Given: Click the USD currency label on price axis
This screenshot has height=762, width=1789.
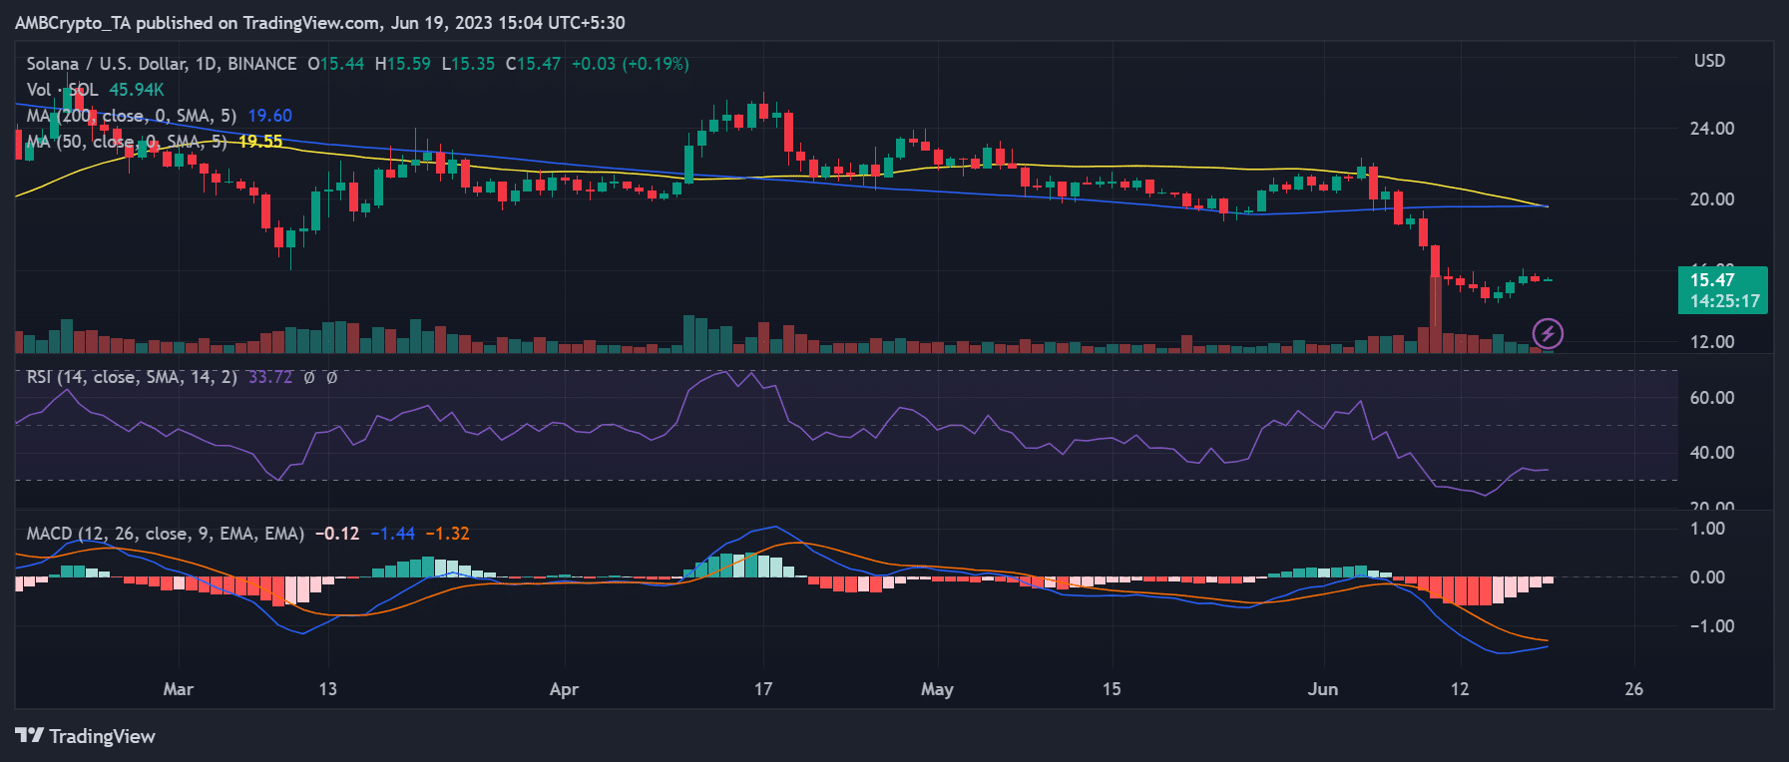Looking at the screenshot, I should point(1709,61).
